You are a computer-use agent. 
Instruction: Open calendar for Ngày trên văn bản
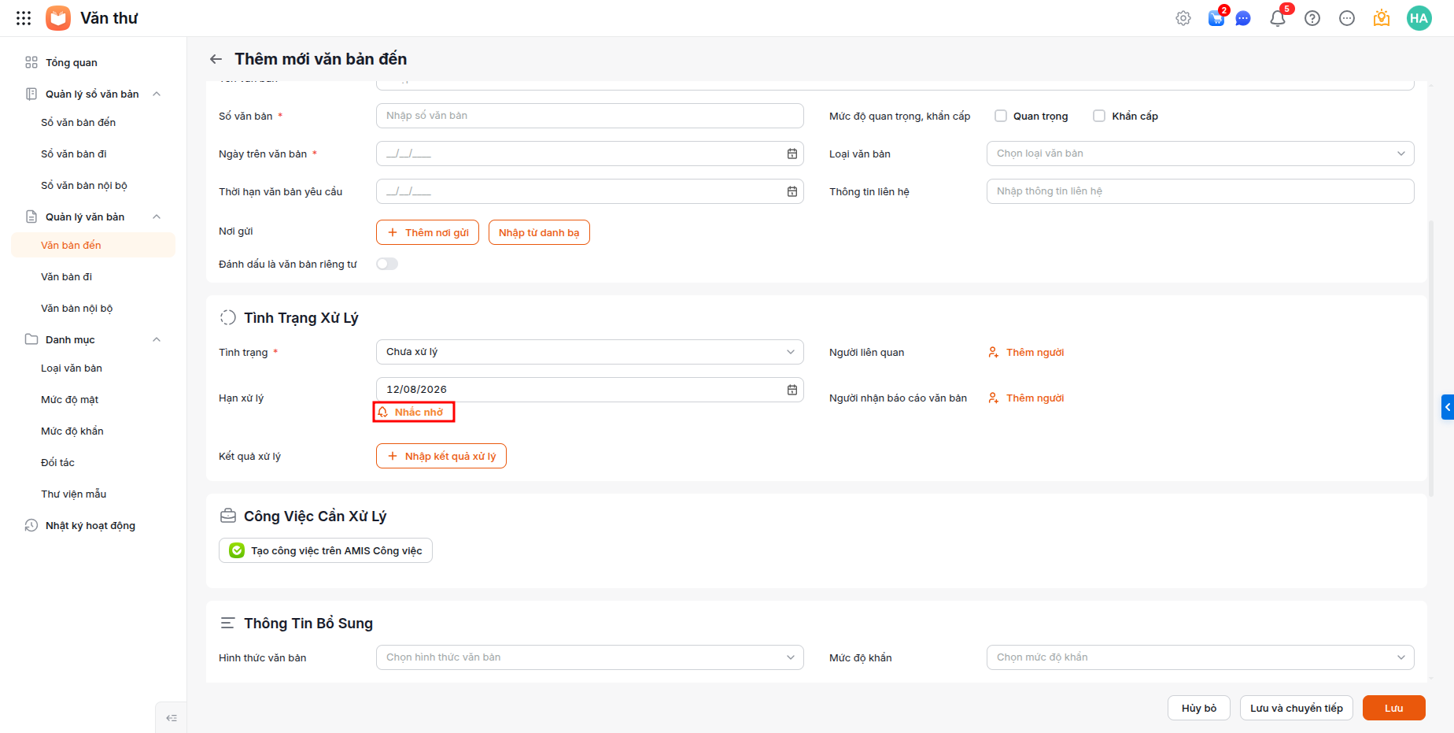792,154
